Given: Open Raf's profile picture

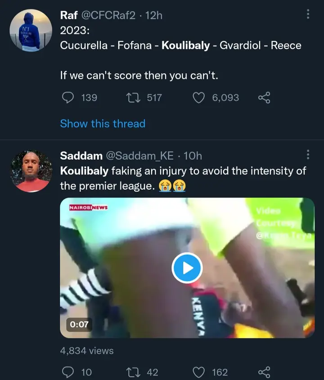Looking at the screenshot, I should [x=31, y=31].
